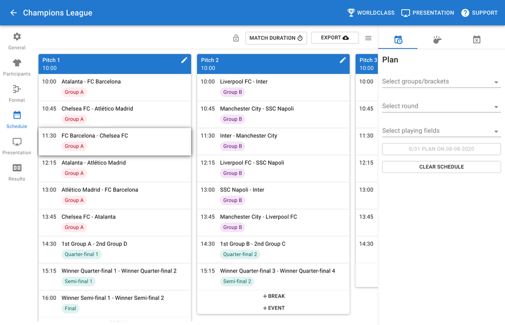
Task: Open Presentation section in sidebar
Action: pos(17,147)
